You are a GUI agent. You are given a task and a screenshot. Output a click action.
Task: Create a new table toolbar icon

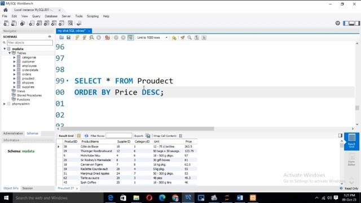[39, 23]
